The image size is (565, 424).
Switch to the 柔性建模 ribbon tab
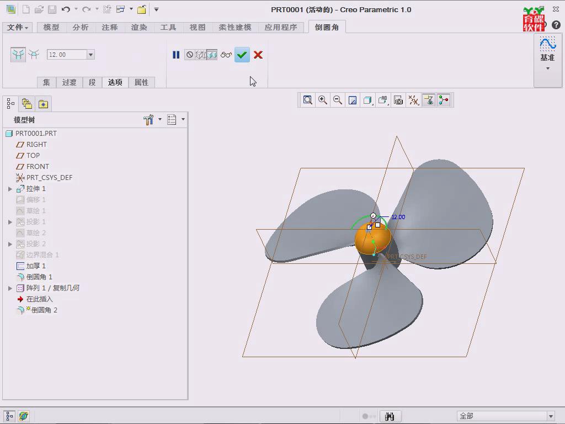(x=235, y=28)
